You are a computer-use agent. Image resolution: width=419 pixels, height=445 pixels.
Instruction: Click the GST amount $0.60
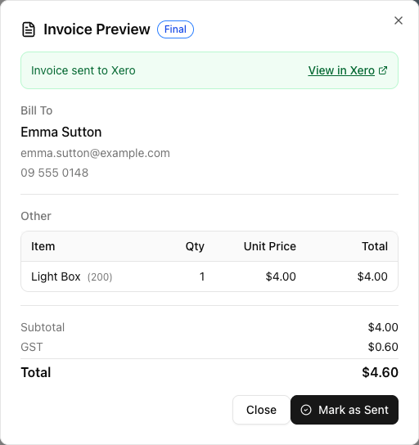(x=383, y=347)
